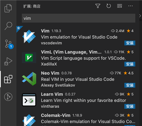
Task: Click the vim search input field
Action: pos(79,18)
